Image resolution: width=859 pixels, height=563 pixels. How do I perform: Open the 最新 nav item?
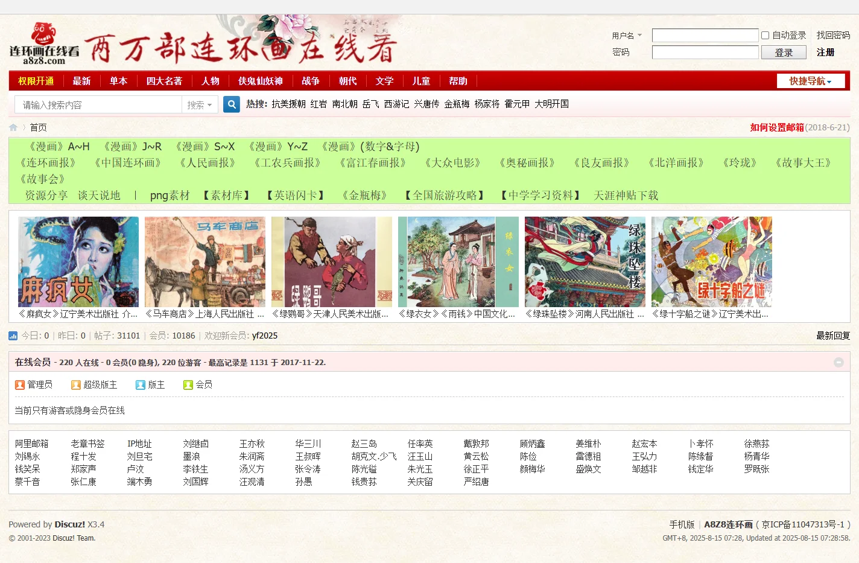[x=81, y=81]
